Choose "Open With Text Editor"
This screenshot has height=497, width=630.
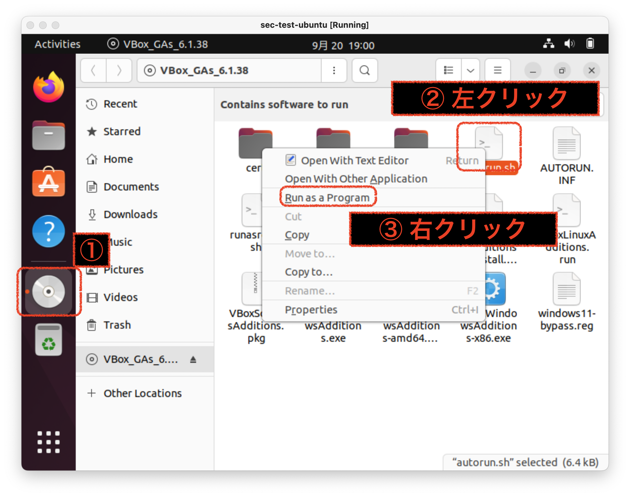(355, 160)
